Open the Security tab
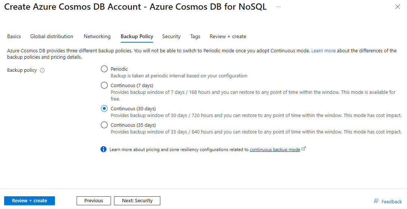Viewport: 407px width, 209px height. point(171,37)
